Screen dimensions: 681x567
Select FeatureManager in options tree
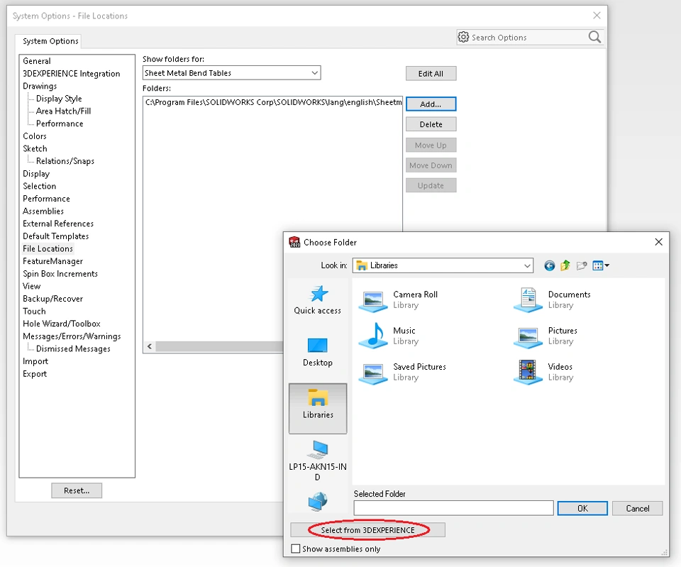53,261
